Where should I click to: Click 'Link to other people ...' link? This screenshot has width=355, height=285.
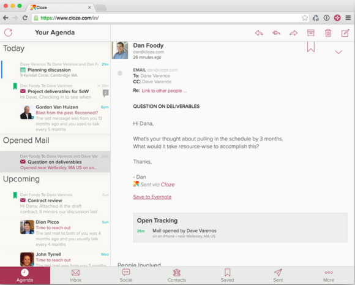pyautogui.click(x=164, y=91)
